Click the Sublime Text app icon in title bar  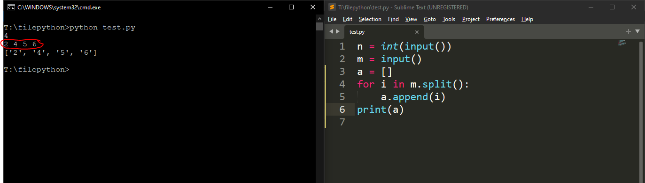(332, 7)
